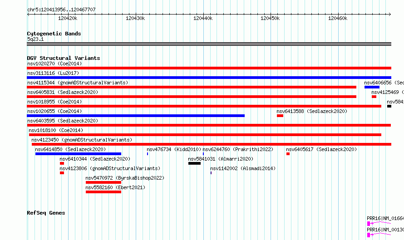Click nsv4123450 (gnomADStructuralVariants) label
Image resolution: width=404 pixels, height=240 pixels.
click(x=82, y=140)
